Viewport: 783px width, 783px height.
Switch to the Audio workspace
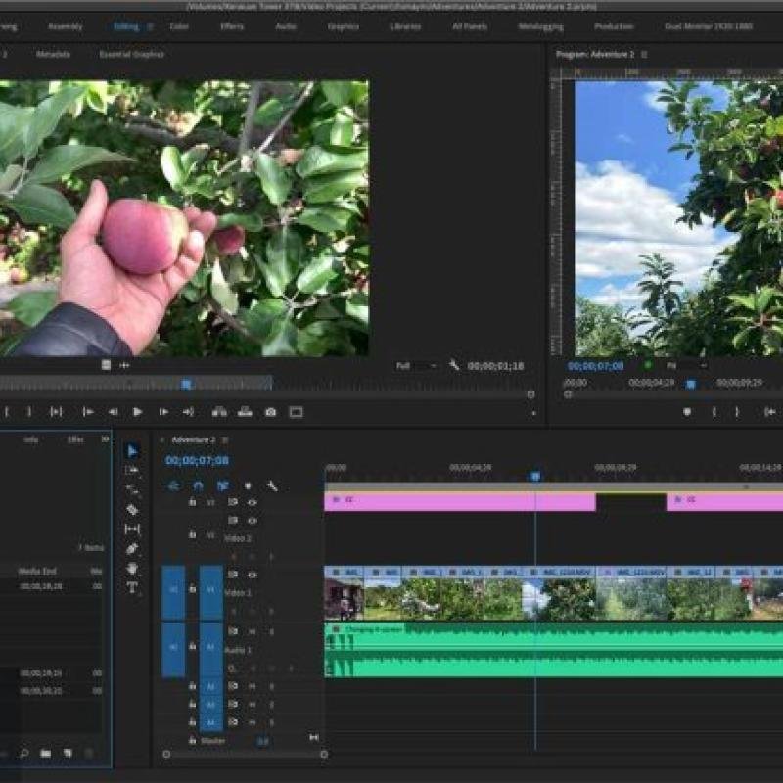286,27
